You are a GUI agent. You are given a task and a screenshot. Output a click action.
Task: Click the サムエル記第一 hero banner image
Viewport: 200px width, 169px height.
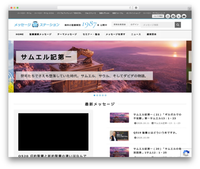[100, 67]
